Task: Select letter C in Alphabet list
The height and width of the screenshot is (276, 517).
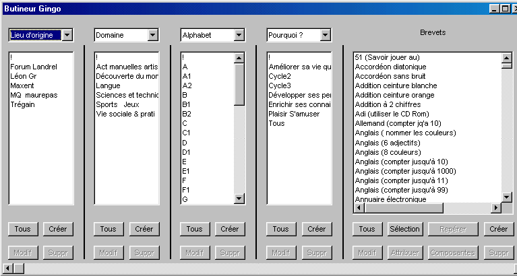Action: point(185,123)
